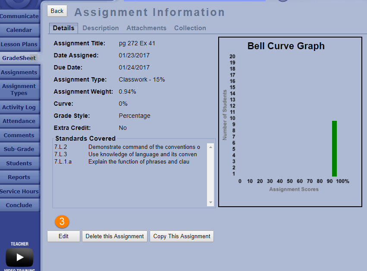Switch to the Description tab
The image size is (367, 271).
pos(100,28)
